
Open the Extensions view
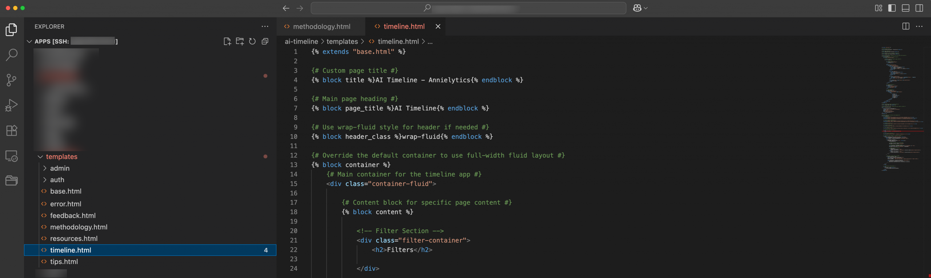tap(12, 130)
